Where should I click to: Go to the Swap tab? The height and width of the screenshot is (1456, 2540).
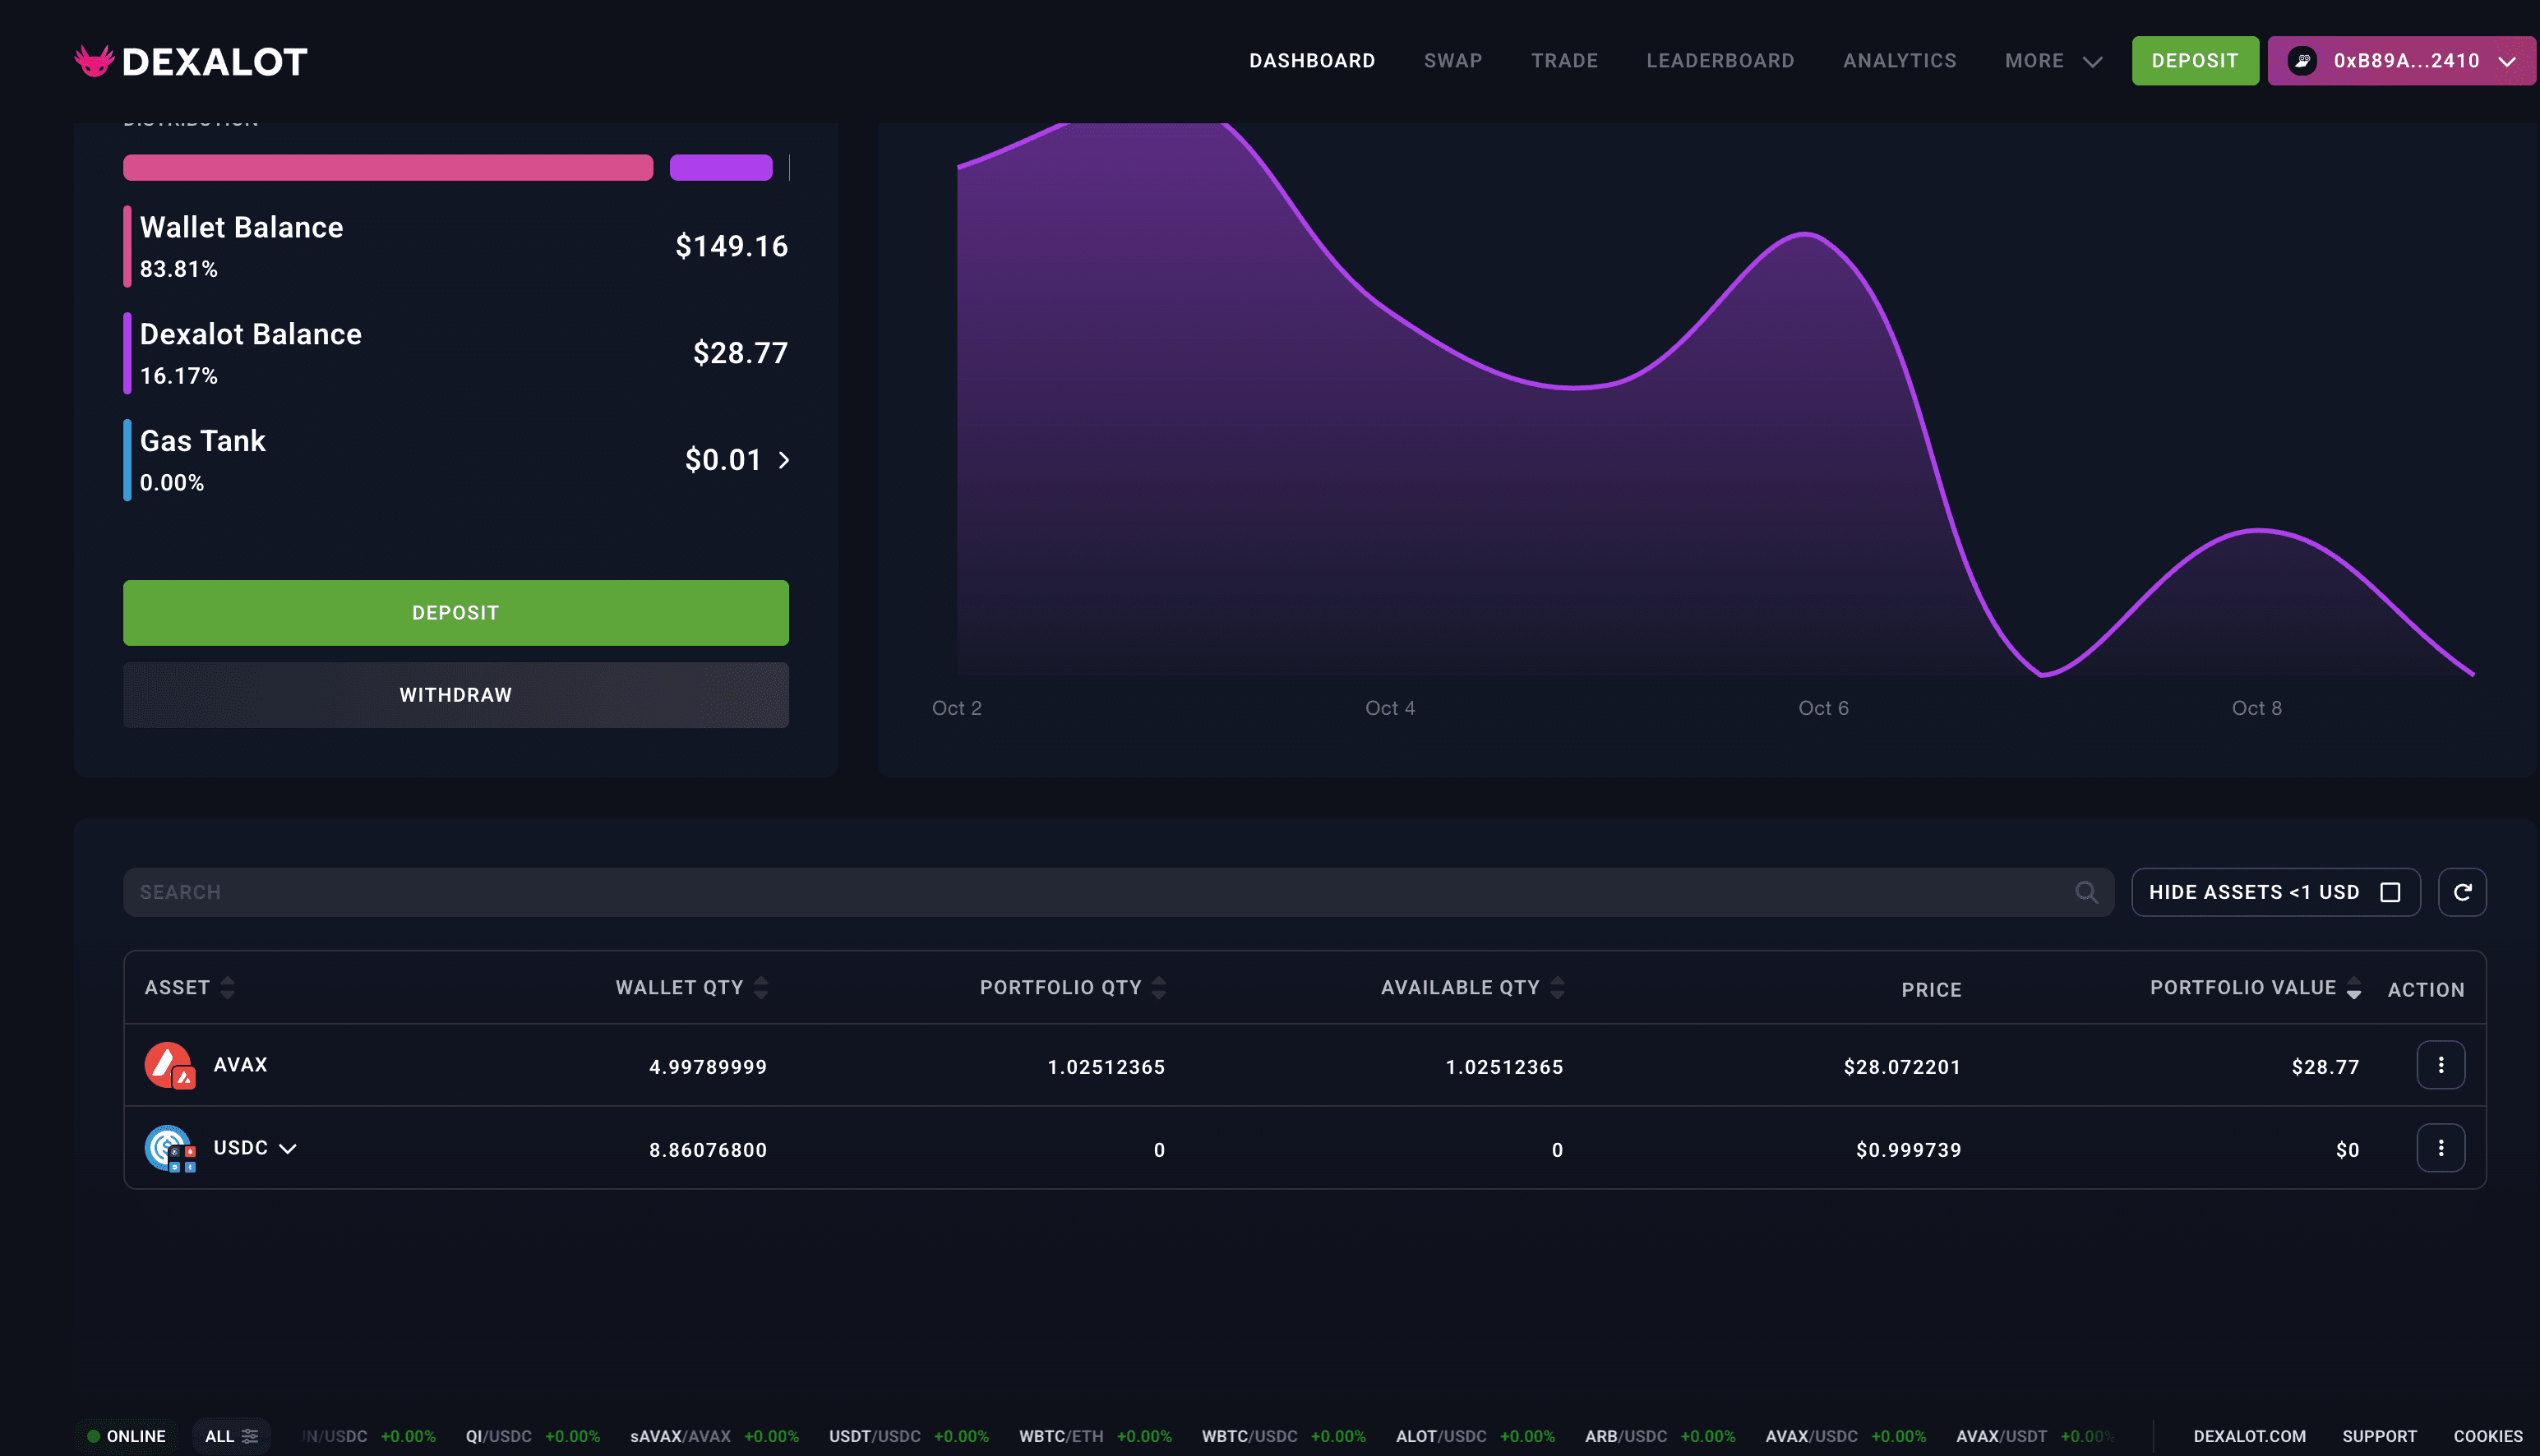(1452, 61)
